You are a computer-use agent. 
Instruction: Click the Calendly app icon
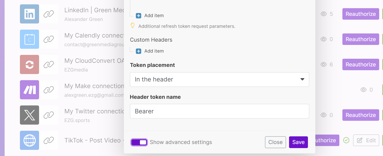(x=29, y=39)
